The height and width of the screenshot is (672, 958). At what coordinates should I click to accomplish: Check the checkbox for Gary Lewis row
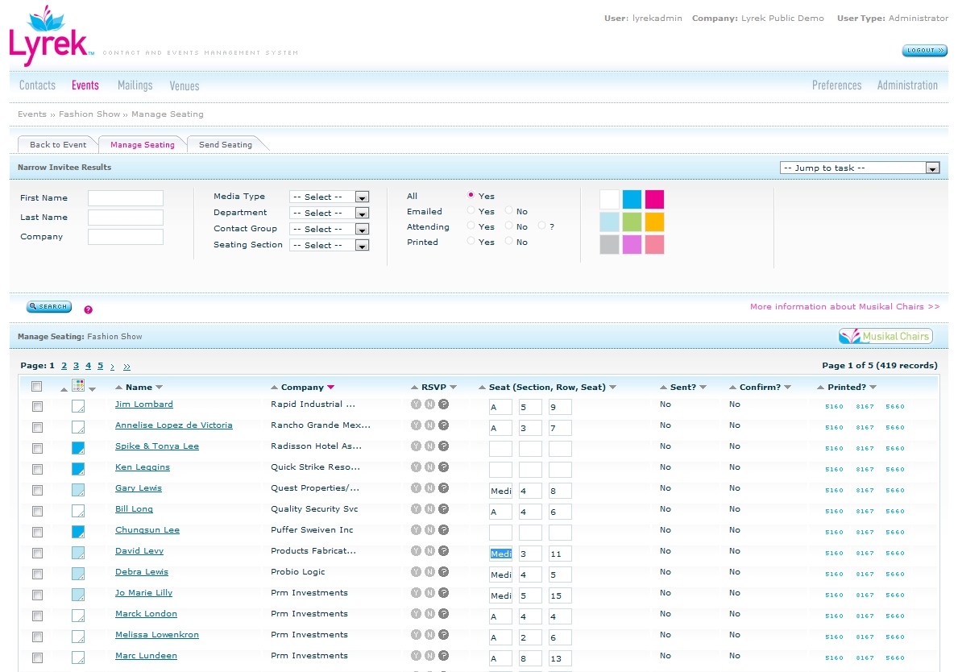point(37,490)
